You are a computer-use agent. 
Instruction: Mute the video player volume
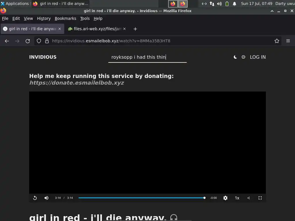46,198
